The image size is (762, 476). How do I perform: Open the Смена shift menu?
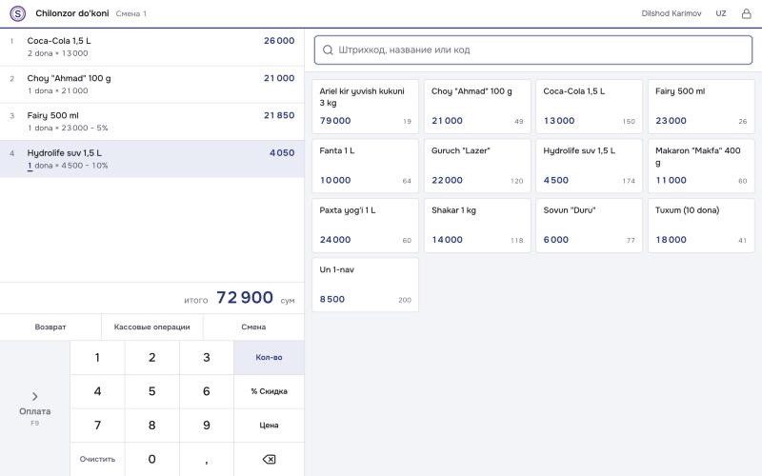tap(253, 327)
